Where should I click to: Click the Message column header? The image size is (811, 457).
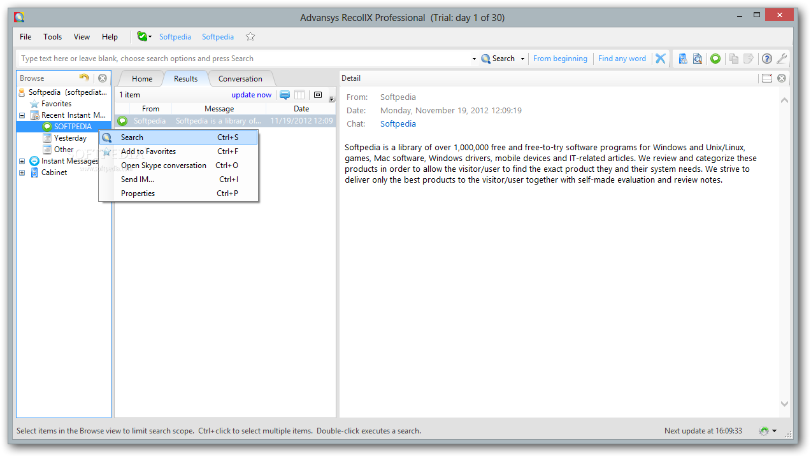[219, 109]
